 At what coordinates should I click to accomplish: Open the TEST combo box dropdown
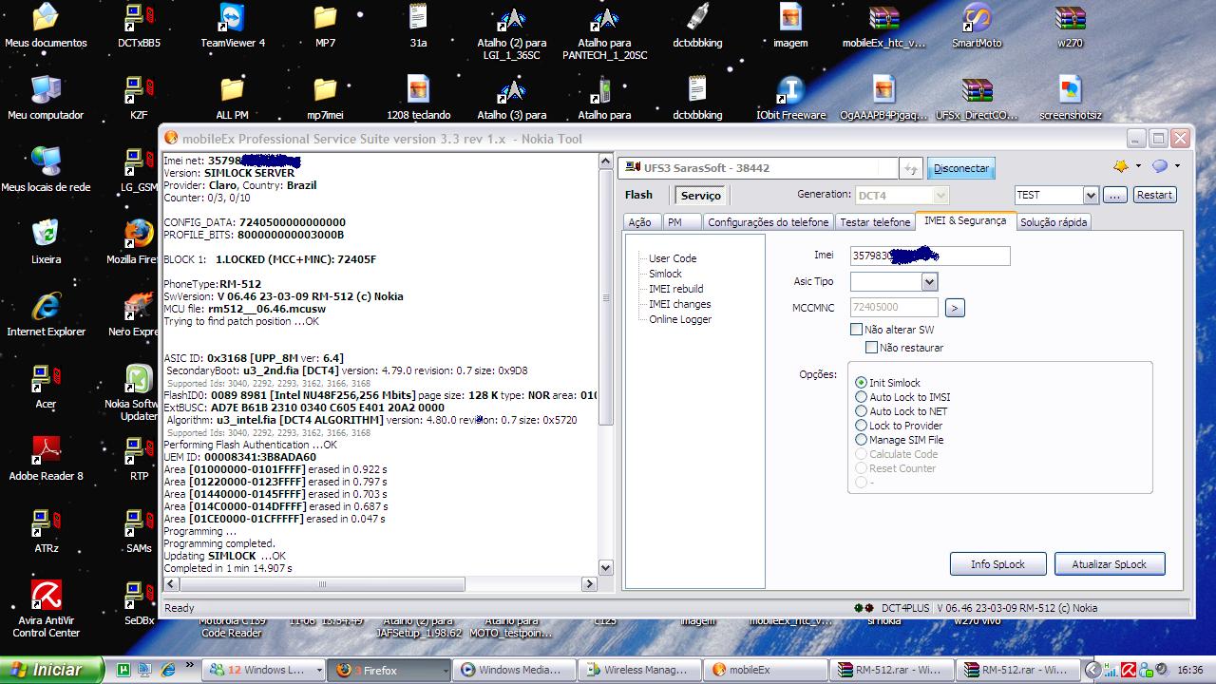pos(1091,195)
